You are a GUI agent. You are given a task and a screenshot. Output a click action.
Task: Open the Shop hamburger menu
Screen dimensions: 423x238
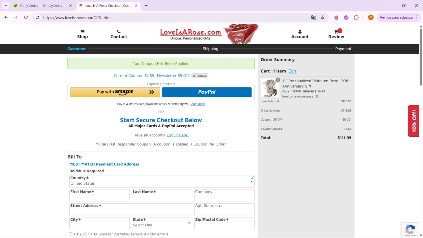coord(82,34)
